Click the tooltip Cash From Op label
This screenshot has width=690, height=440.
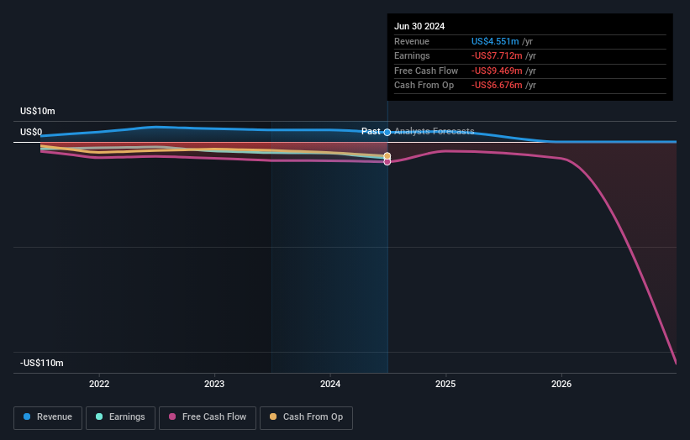click(x=424, y=86)
